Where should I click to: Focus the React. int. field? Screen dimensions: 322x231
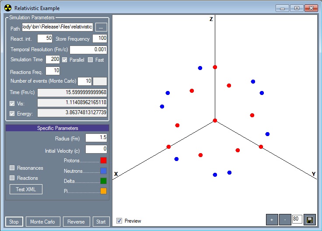click(45, 38)
